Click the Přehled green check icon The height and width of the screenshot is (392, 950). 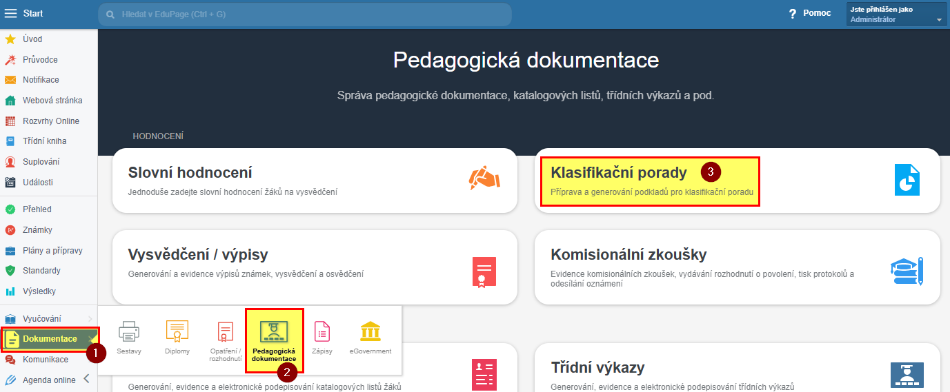tap(10, 209)
